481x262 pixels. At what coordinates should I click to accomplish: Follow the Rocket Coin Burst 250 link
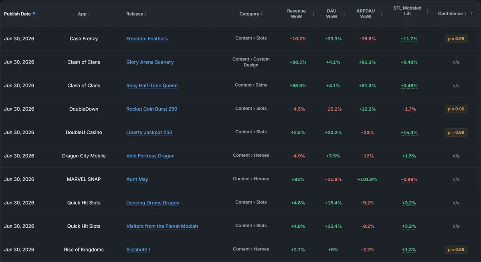pyautogui.click(x=152, y=109)
